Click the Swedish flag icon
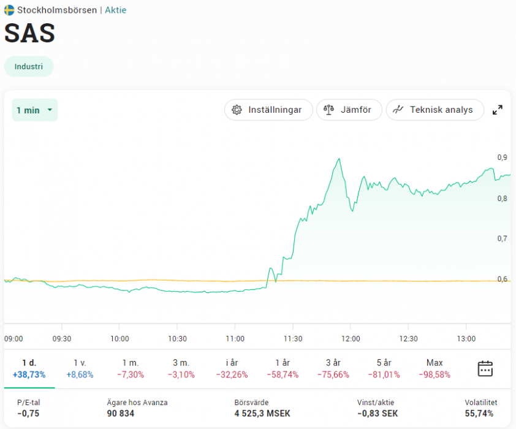 click(x=9, y=10)
